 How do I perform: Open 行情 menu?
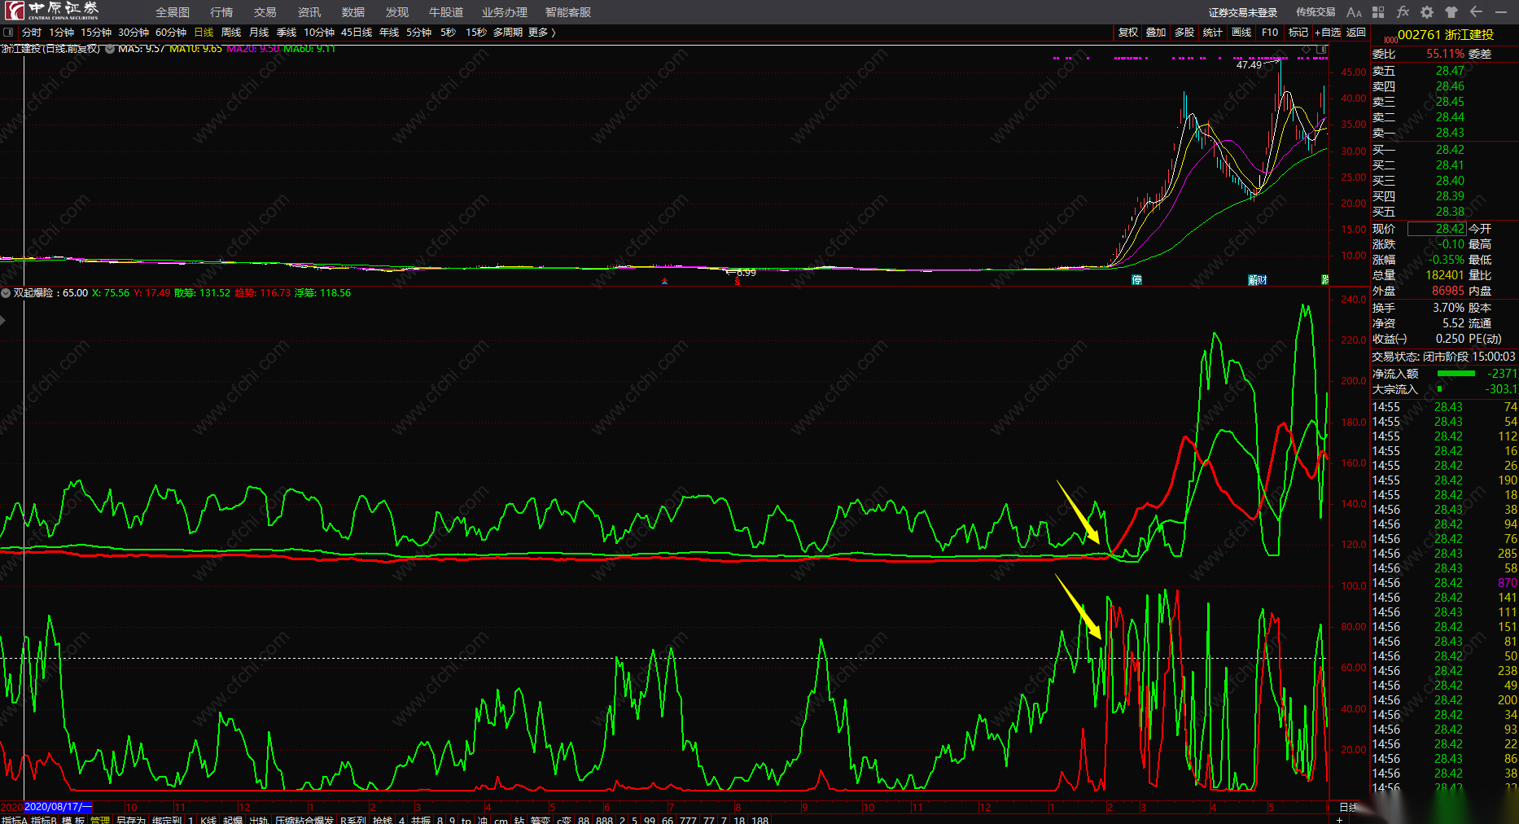pyautogui.click(x=221, y=12)
